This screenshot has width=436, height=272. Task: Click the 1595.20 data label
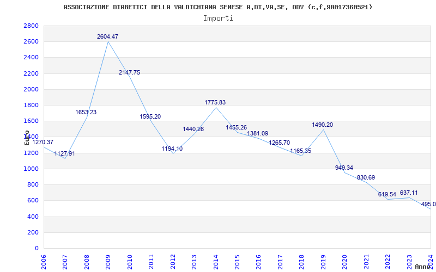coord(150,116)
